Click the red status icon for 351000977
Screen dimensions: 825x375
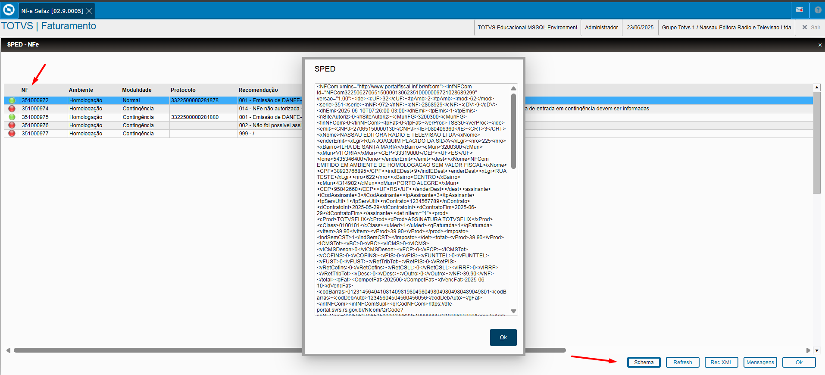[12, 133]
